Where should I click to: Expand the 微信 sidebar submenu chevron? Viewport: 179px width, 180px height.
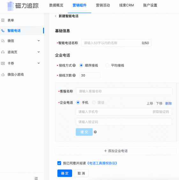tap(39, 41)
